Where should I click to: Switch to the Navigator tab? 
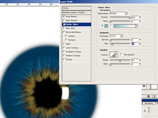149,103
